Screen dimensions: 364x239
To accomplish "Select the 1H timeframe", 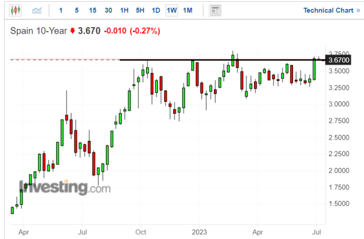I will point(124,11).
